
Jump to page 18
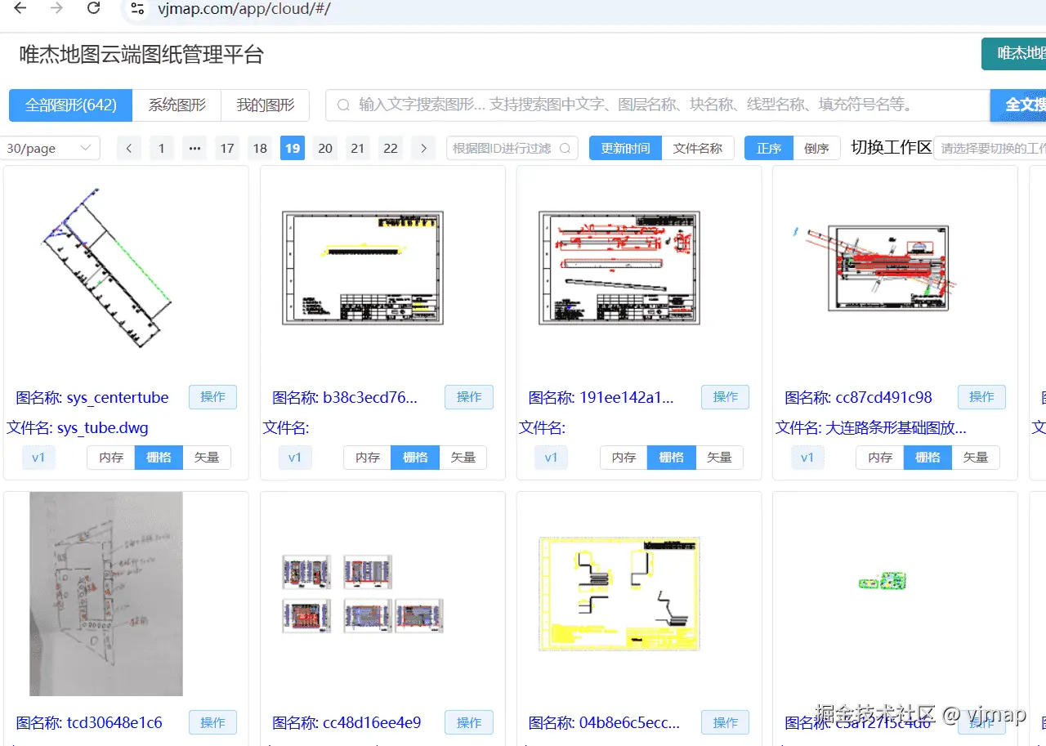(260, 148)
